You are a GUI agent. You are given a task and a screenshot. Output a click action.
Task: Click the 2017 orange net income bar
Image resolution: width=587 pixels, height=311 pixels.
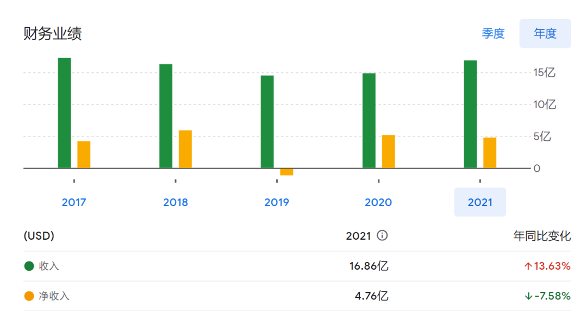click(84, 155)
